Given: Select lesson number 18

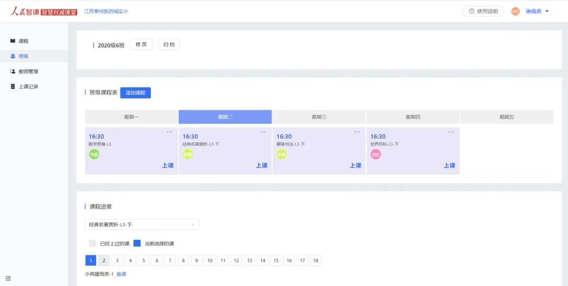Looking at the screenshot, I should coord(316,260).
